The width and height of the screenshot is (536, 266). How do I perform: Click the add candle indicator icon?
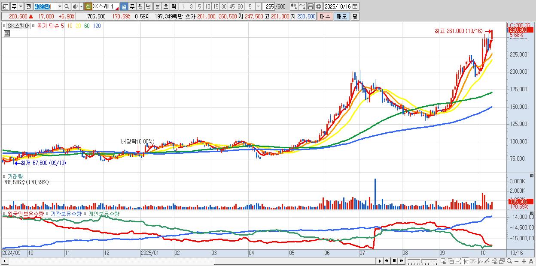click(x=294, y=6)
